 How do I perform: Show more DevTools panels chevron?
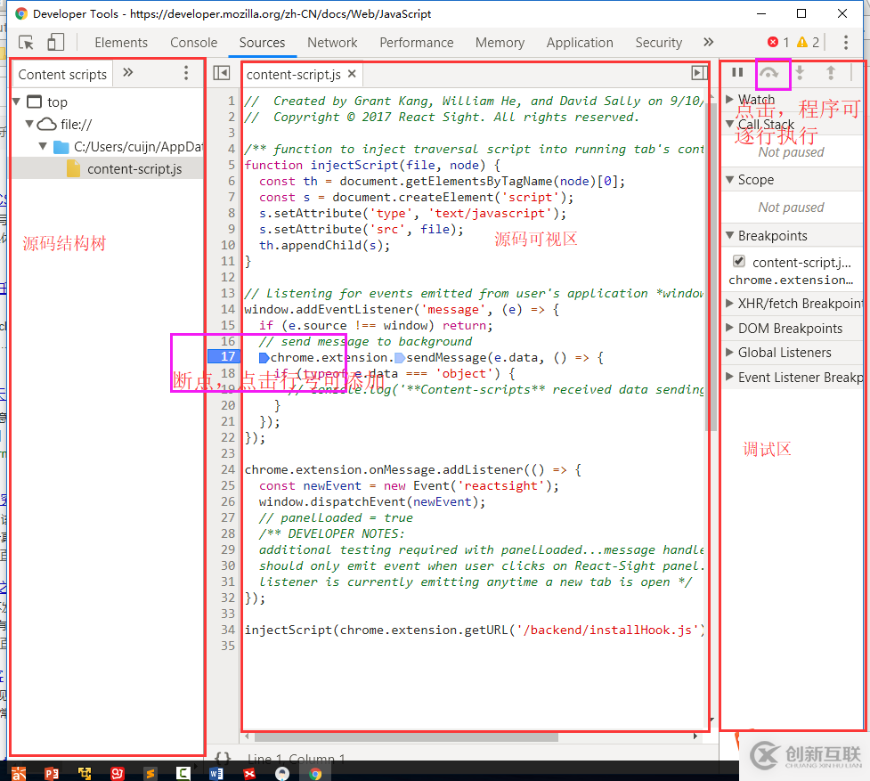[709, 42]
